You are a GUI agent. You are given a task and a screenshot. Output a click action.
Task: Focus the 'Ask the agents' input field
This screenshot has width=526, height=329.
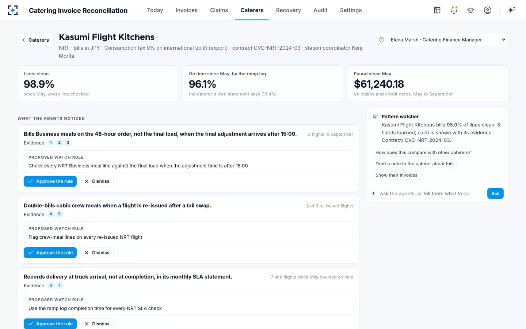click(x=431, y=193)
